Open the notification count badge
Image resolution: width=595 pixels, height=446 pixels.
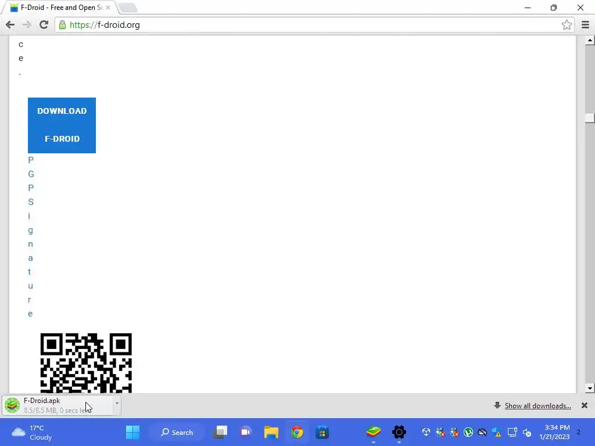click(x=579, y=432)
